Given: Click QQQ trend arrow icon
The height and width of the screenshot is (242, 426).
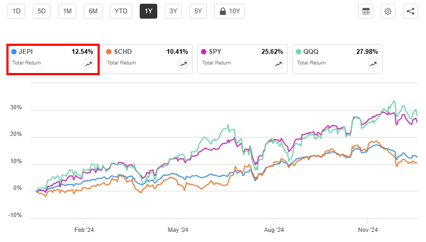Looking at the screenshot, I should coord(373,64).
